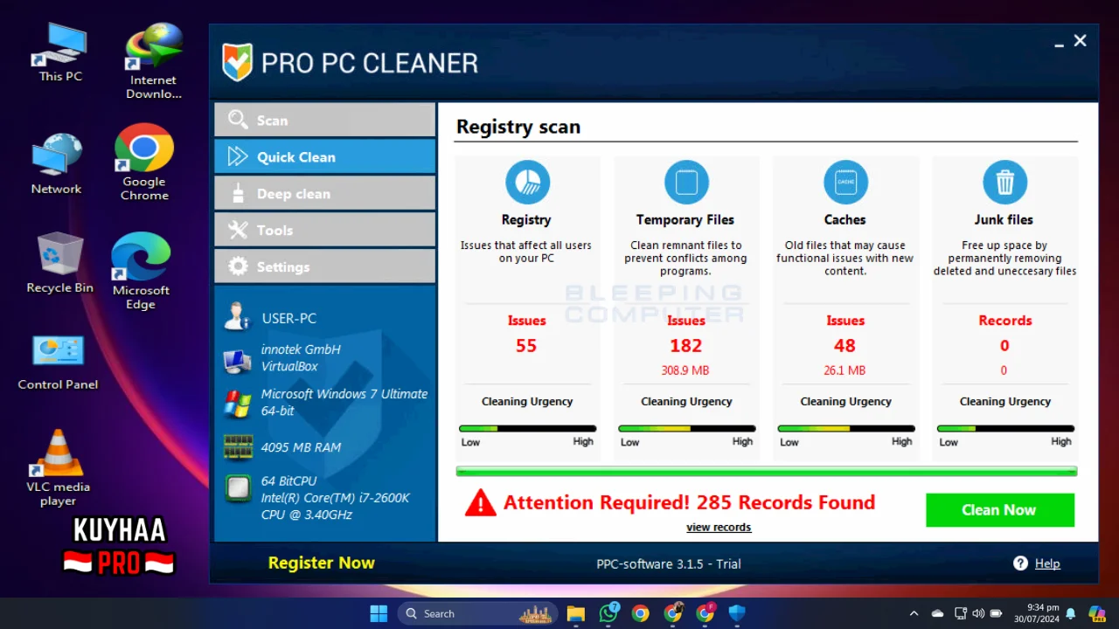Click the 26.1 MB size value
The height and width of the screenshot is (629, 1119).
[x=844, y=370]
